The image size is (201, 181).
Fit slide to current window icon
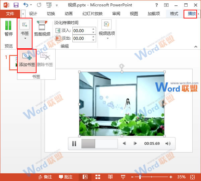coord(192,177)
